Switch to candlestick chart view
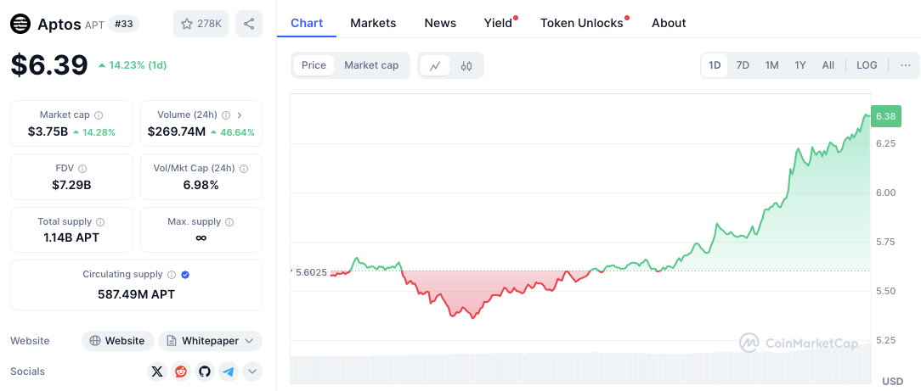 click(466, 65)
